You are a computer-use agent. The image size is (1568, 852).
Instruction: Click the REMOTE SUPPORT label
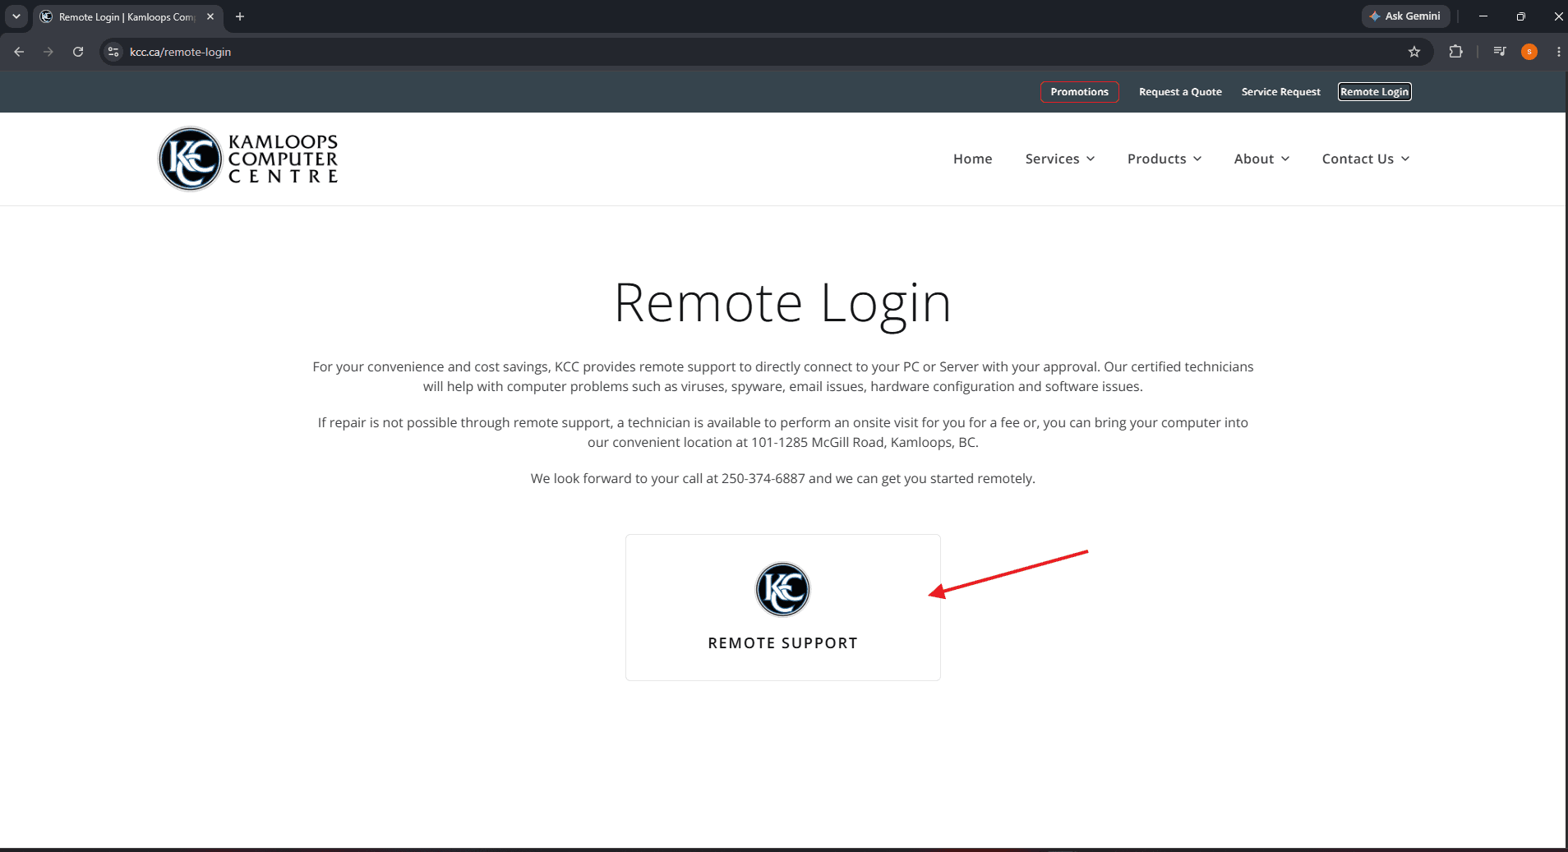point(782,643)
